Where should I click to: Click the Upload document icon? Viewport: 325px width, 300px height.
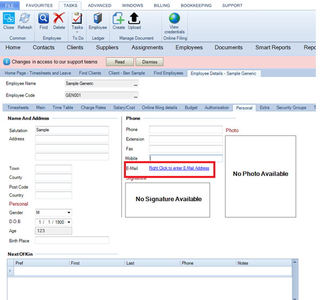point(134,18)
